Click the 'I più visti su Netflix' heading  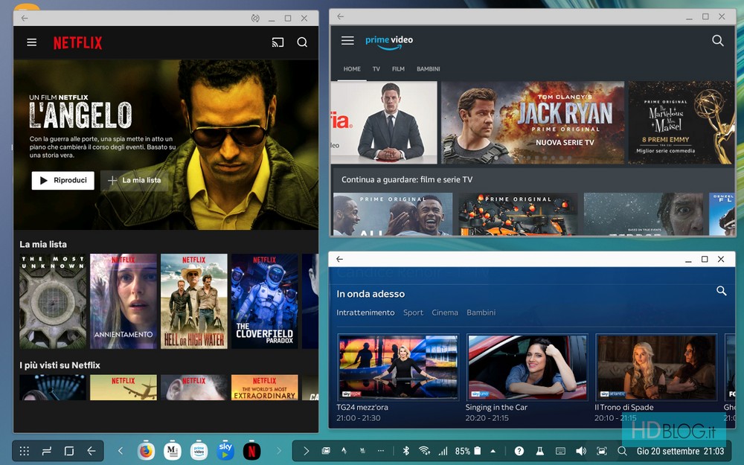60,365
